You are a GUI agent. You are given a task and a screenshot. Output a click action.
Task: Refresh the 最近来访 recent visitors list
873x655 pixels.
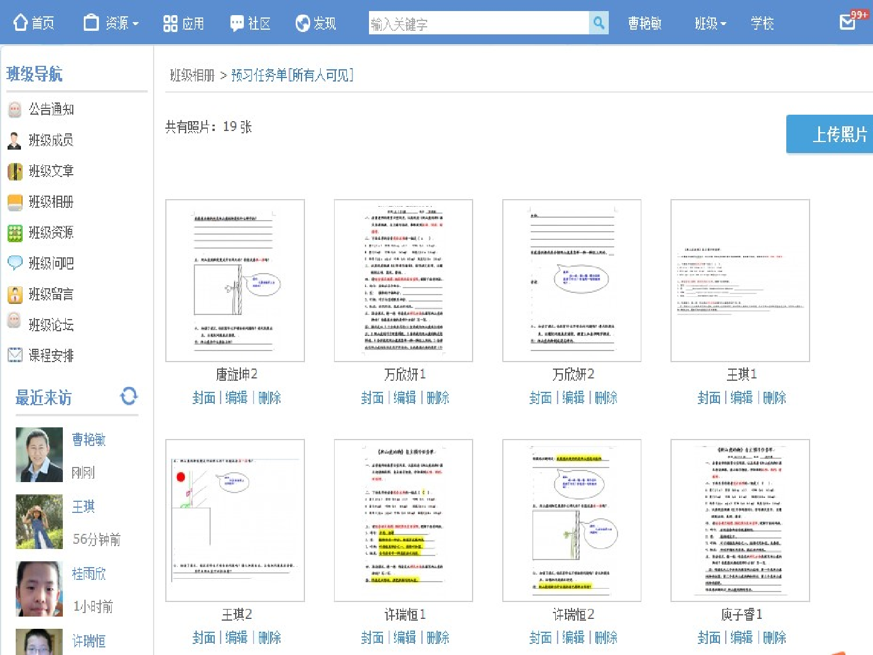click(128, 396)
